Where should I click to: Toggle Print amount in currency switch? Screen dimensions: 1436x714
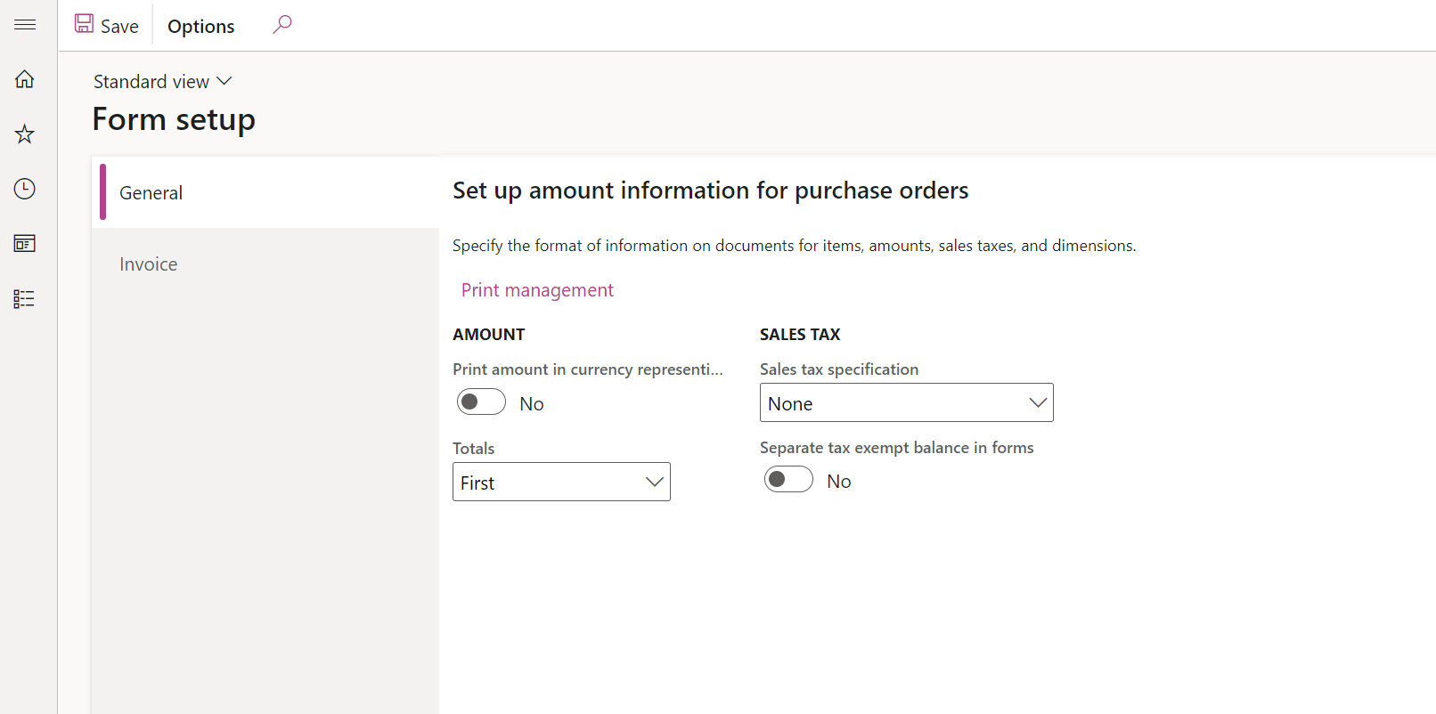click(x=481, y=402)
